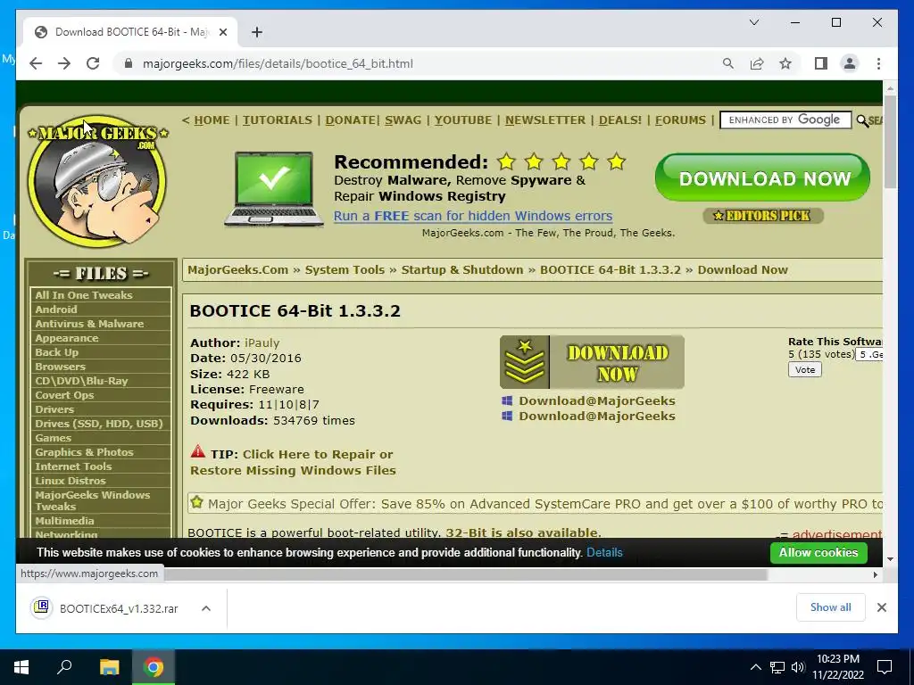
Task: Click the zoom magnifier icon in address bar
Action: (728, 63)
